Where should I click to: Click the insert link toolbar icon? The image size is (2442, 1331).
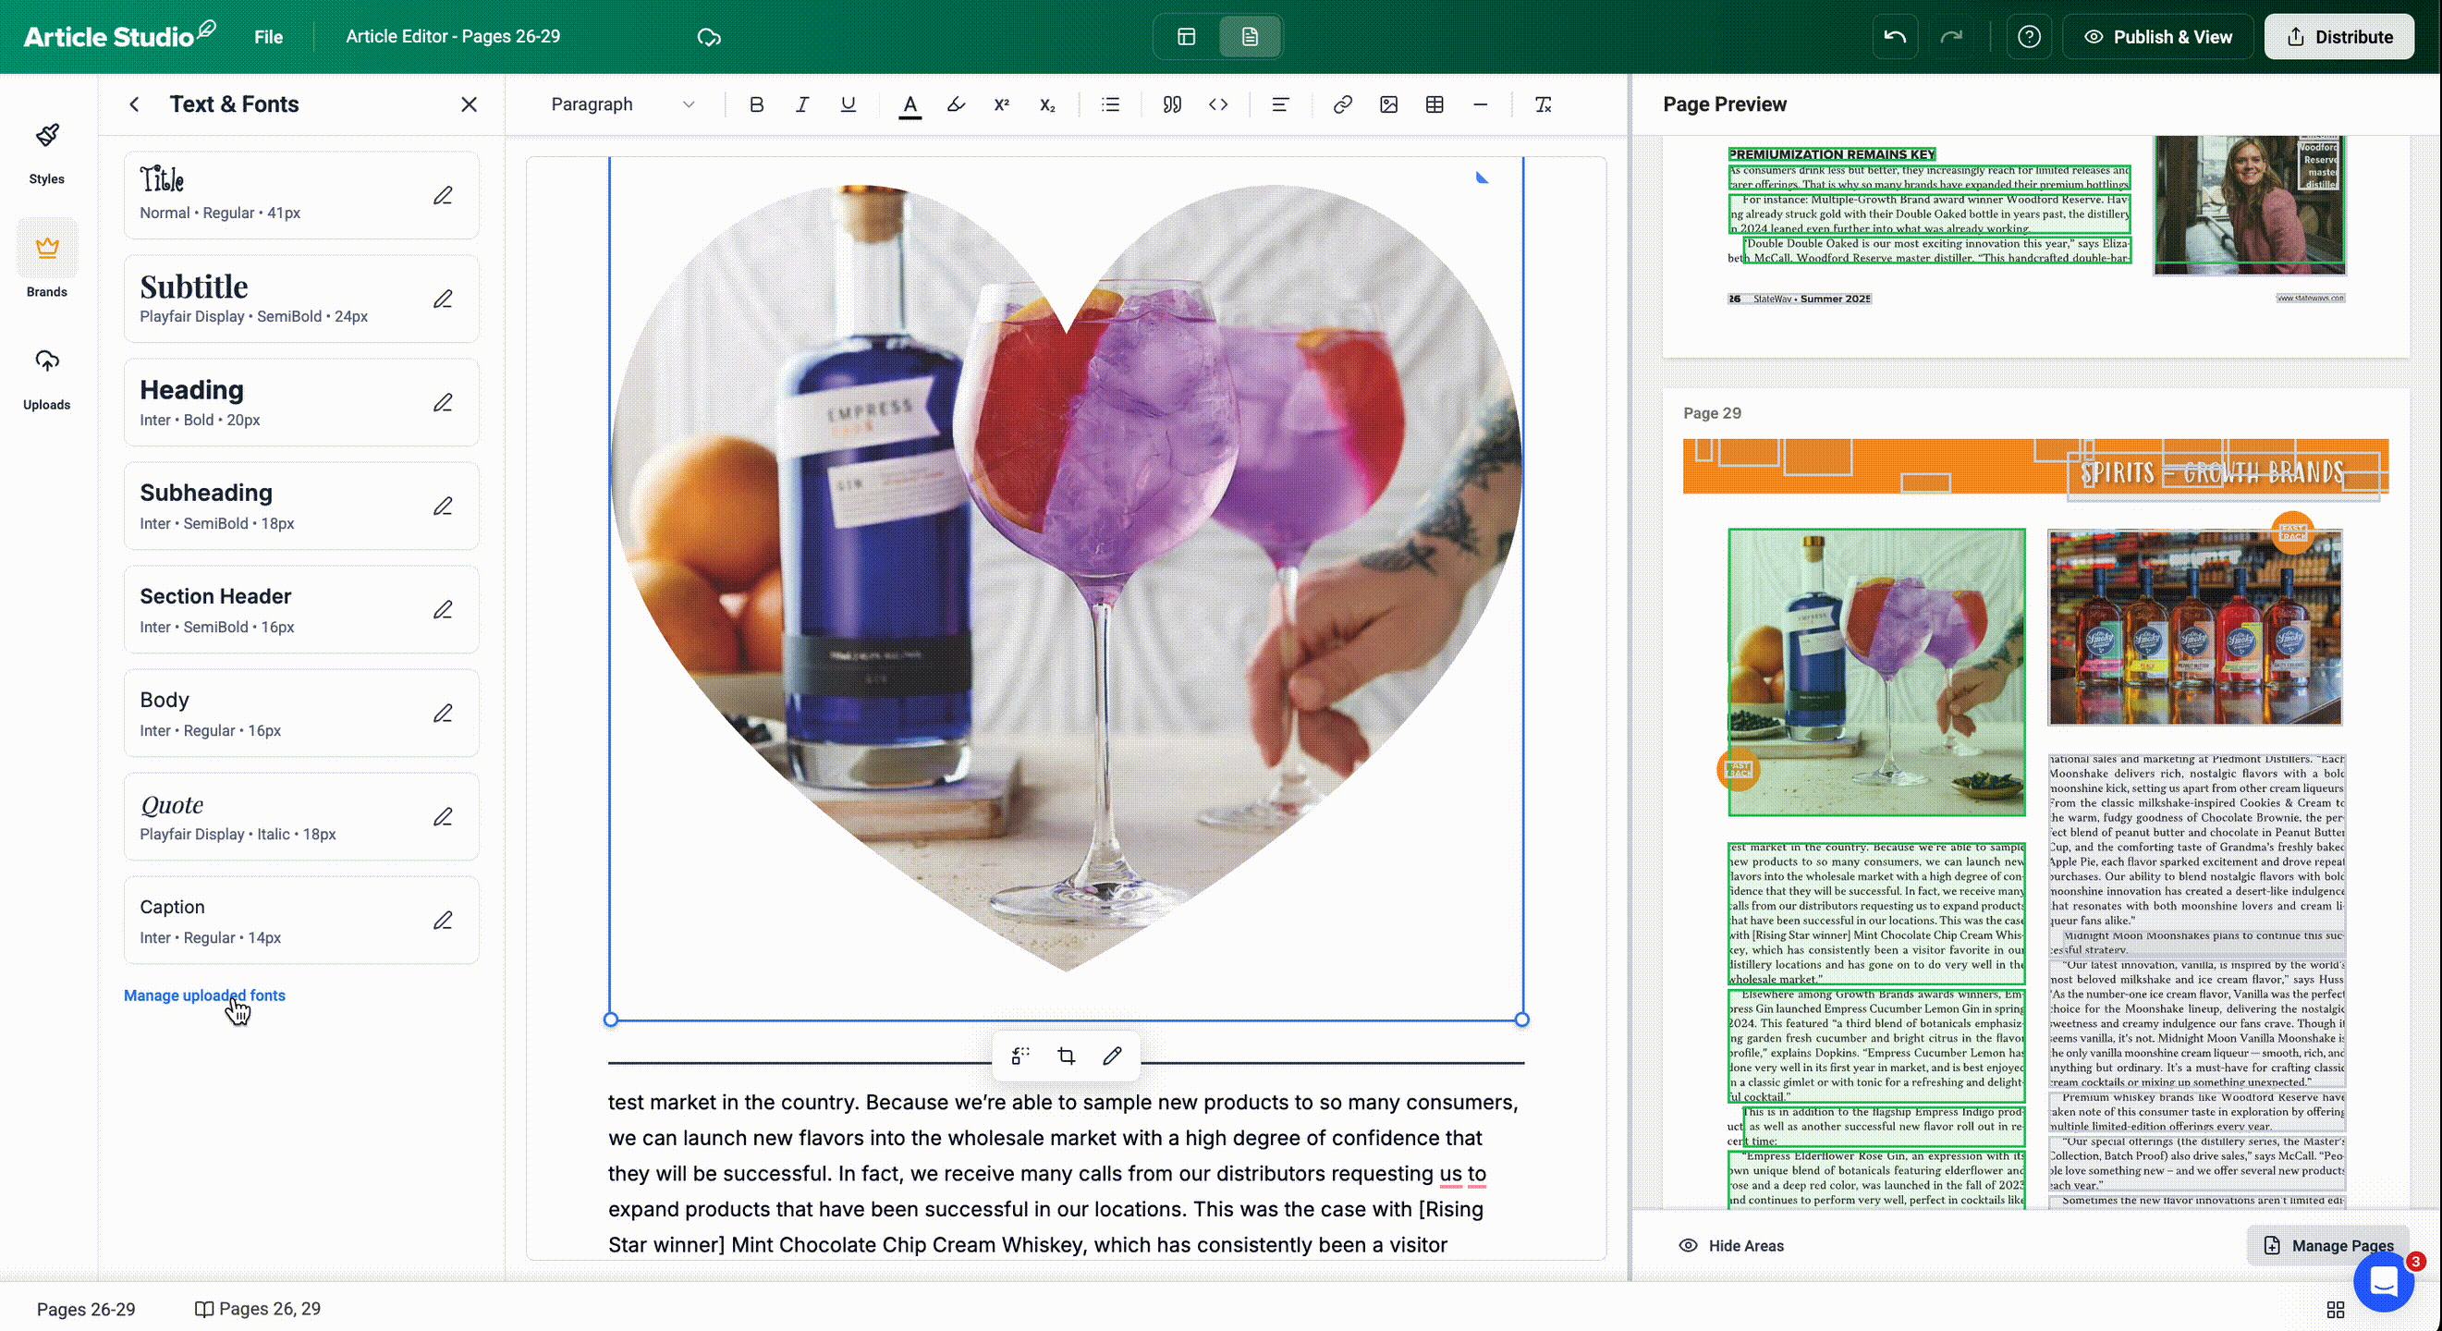click(1341, 104)
